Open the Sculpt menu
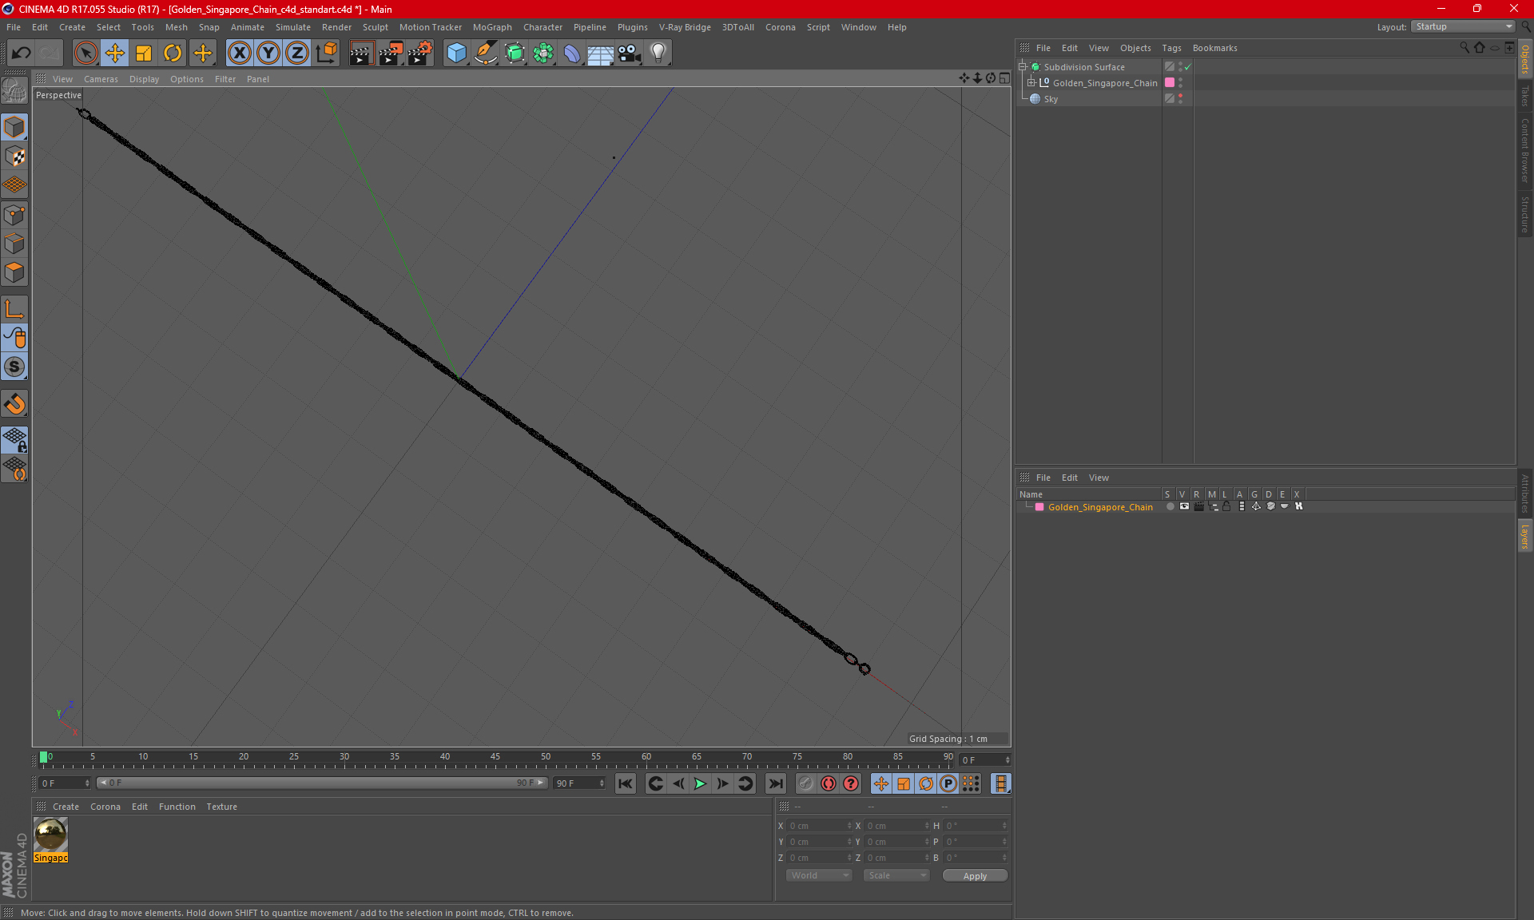Viewport: 1534px width, 920px height. (375, 27)
